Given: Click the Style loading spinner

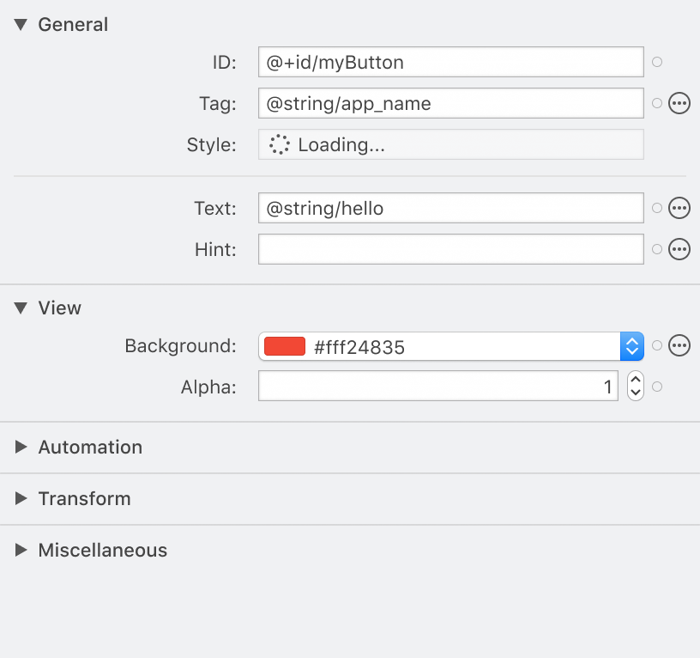Looking at the screenshot, I should point(279,144).
